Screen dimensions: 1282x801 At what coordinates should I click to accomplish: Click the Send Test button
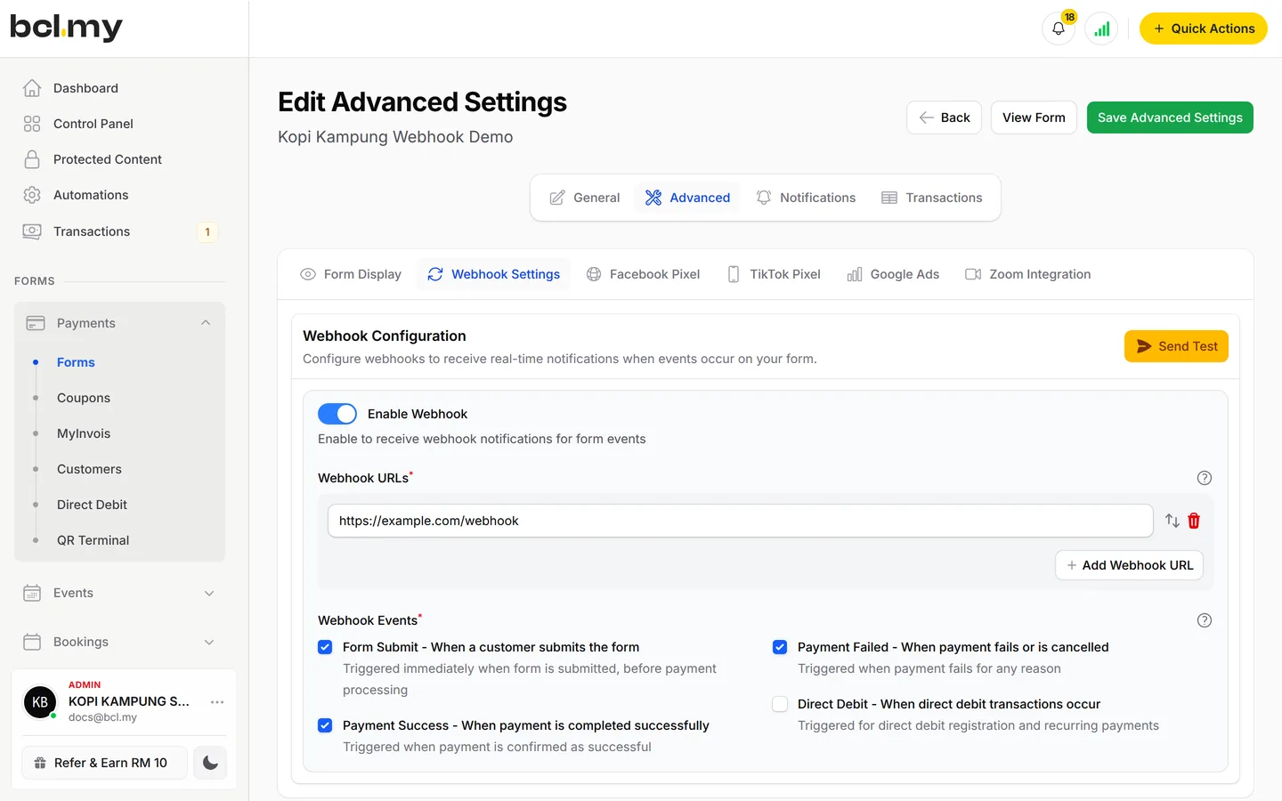click(x=1176, y=346)
